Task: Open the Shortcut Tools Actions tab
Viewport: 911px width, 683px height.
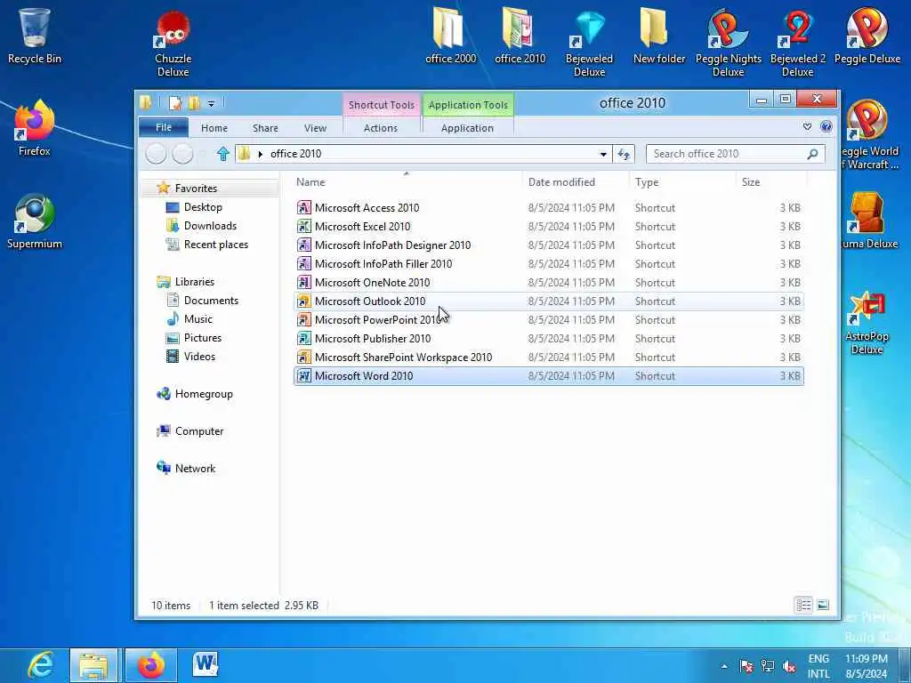Action: [381, 128]
